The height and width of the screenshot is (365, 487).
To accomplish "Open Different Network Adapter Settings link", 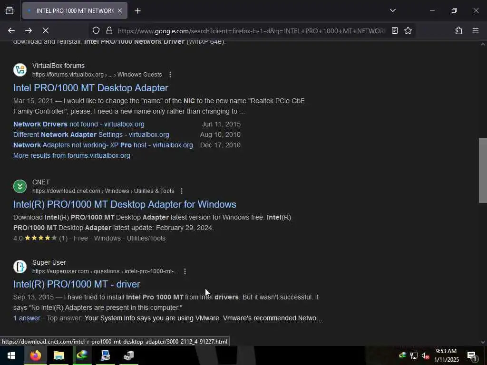I will click(x=91, y=134).
